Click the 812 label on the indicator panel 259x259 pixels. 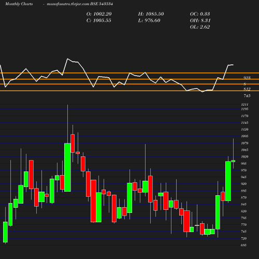tap(247, 89)
